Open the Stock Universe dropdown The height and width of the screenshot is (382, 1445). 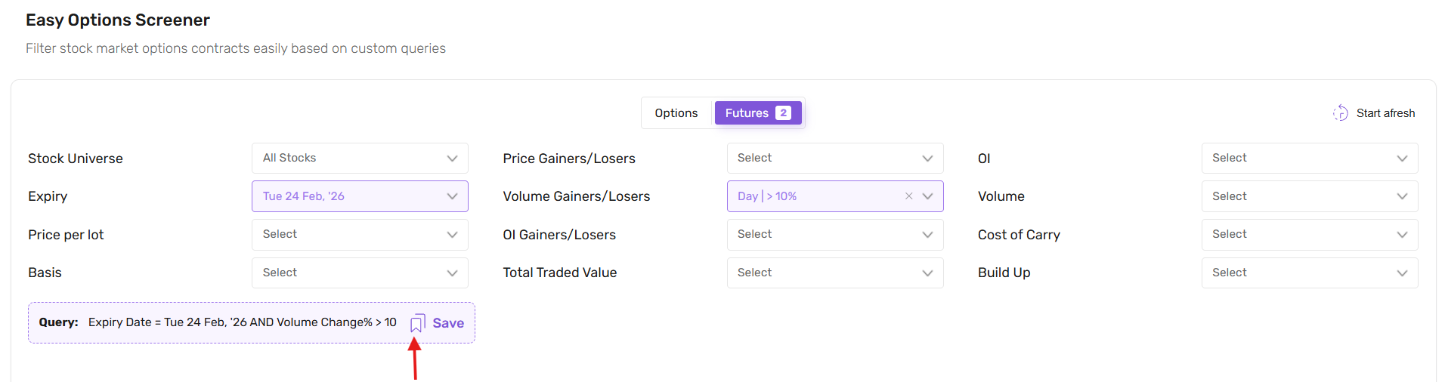pos(360,159)
